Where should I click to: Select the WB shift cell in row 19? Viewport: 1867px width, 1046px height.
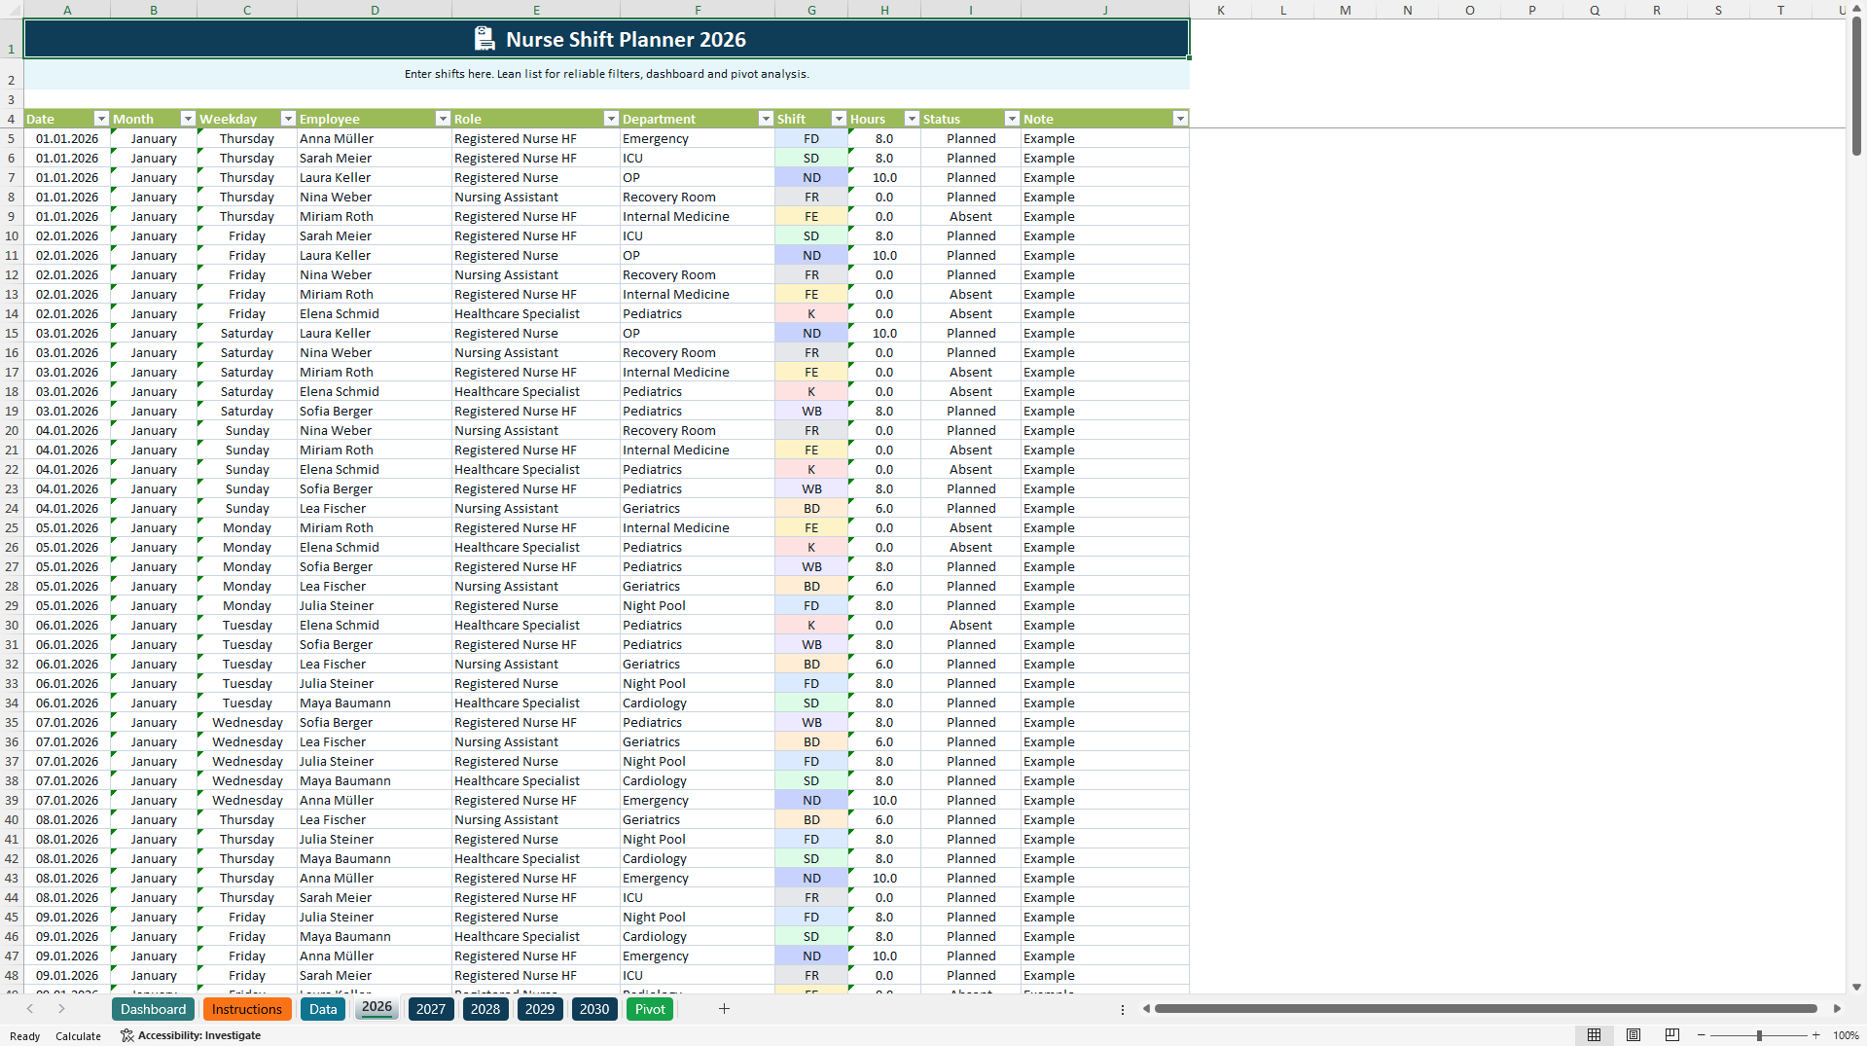[811, 411]
